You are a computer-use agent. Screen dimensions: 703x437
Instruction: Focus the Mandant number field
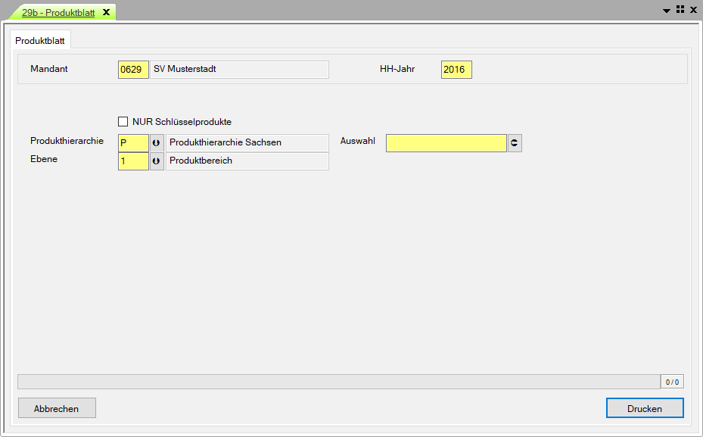(133, 70)
